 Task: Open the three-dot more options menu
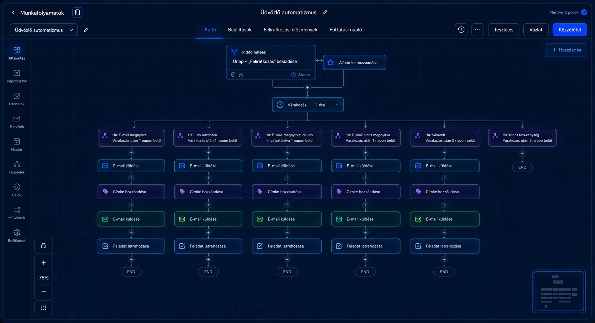pos(478,30)
